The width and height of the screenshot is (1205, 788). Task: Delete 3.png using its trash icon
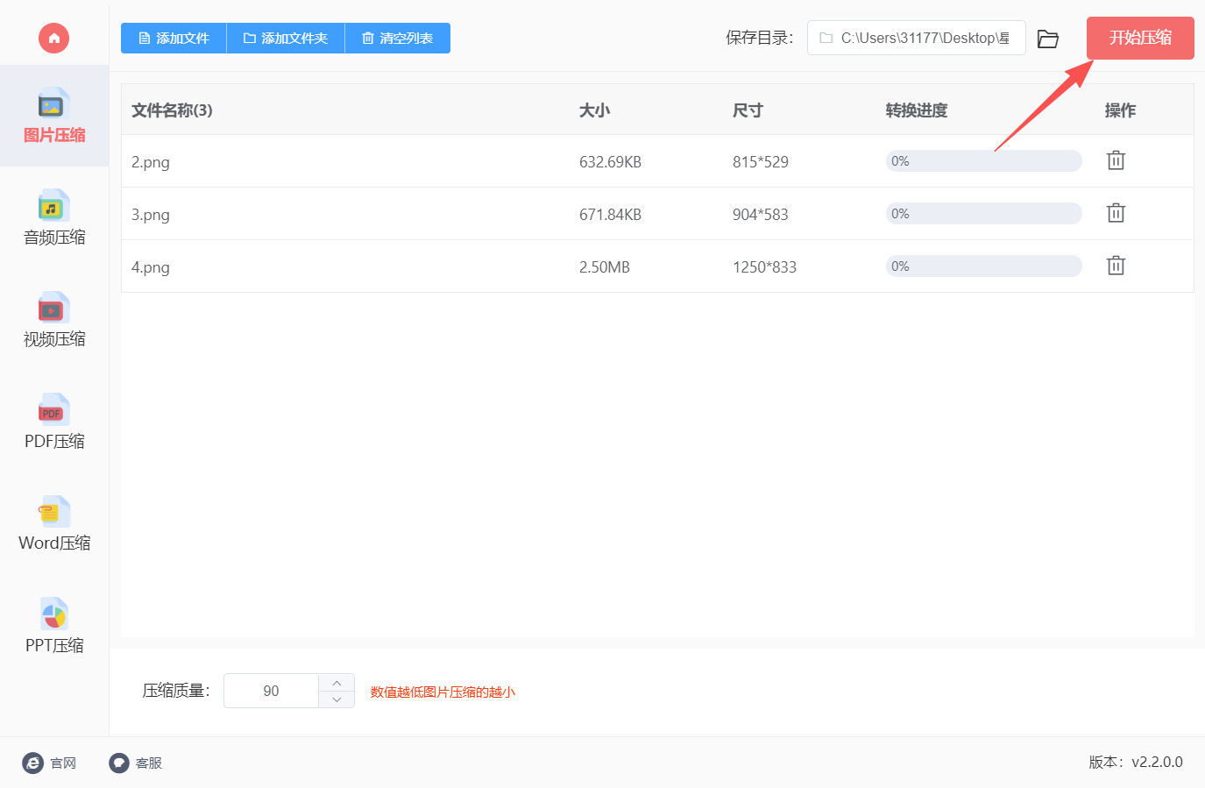tap(1116, 213)
